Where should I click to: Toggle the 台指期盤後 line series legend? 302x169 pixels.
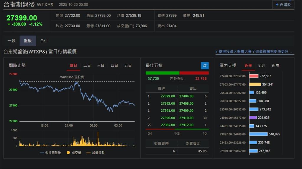[x=50, y=153]
